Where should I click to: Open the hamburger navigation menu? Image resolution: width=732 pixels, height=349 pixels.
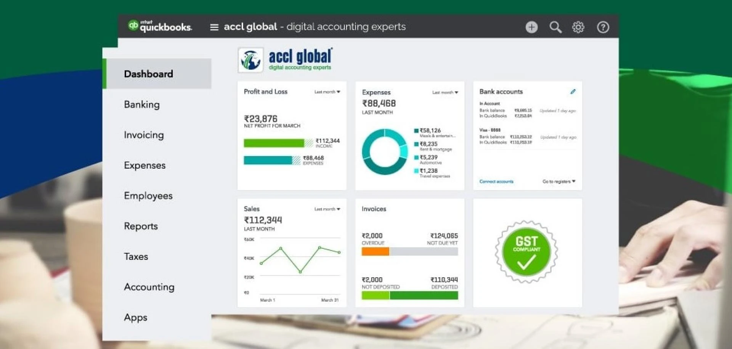pos(214,27)
